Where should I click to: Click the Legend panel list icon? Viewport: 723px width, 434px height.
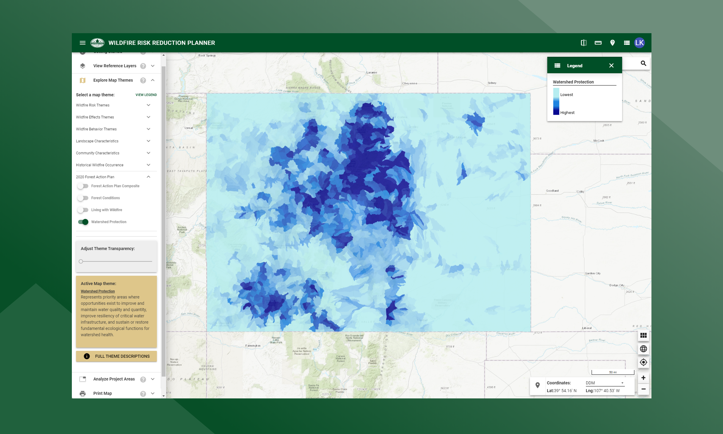pos(557,65)
